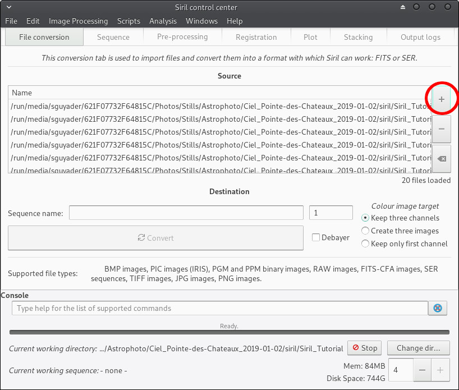Click the '20 files loaded' text
Screen dimensions: 459x390
pyautogui.click(x=426, y=180)
